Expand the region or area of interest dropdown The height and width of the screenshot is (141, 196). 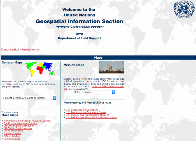(x=30, y=98)
